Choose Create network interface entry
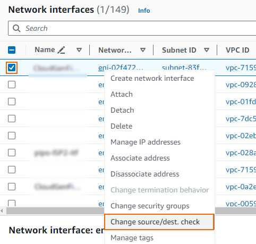Screen dimensions: 256x244 152,78
